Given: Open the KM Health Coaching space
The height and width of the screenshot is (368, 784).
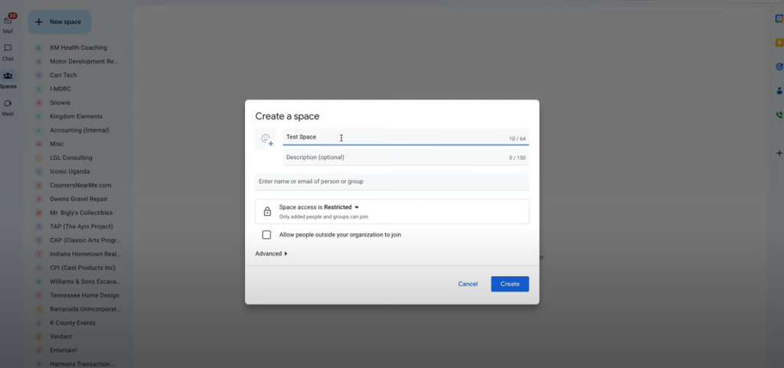Looking at the screenshot, I should coord(78,47).
